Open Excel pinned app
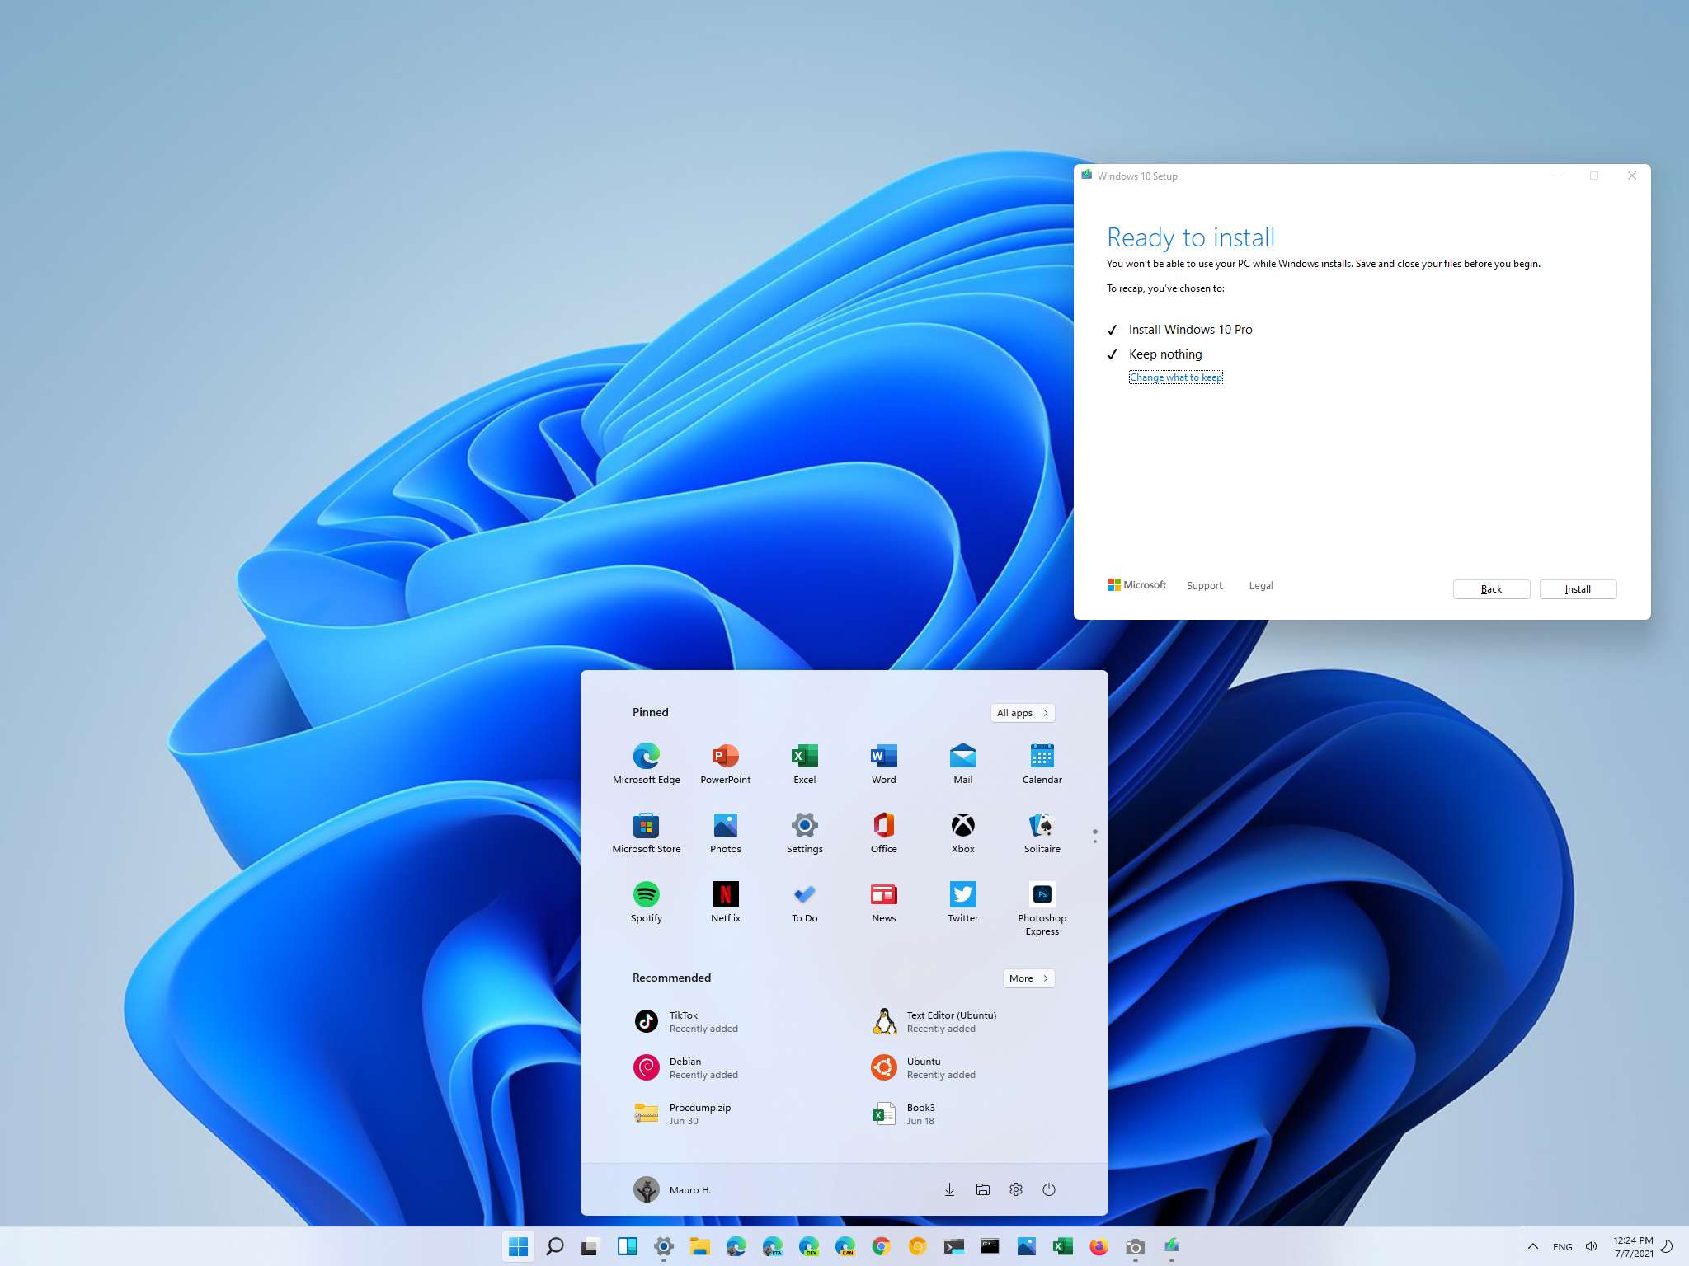Screen dimensions: 1689x1266 805,764
